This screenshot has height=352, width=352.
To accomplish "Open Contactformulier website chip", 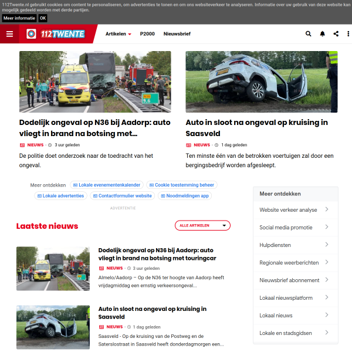I will click(x=123, y=196).
